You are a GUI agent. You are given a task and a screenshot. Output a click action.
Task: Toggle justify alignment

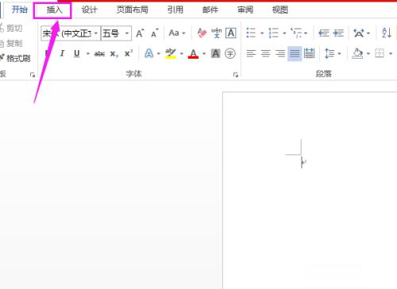[295, 54]
